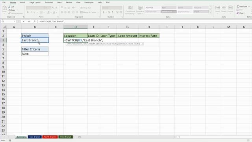Open the Copy options dropdown arrow
252x142 pixels.
click(x=17, y=10)
